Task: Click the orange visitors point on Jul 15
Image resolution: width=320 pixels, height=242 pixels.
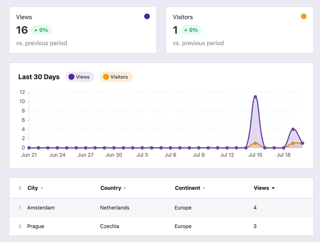Action: pos(255,143)
